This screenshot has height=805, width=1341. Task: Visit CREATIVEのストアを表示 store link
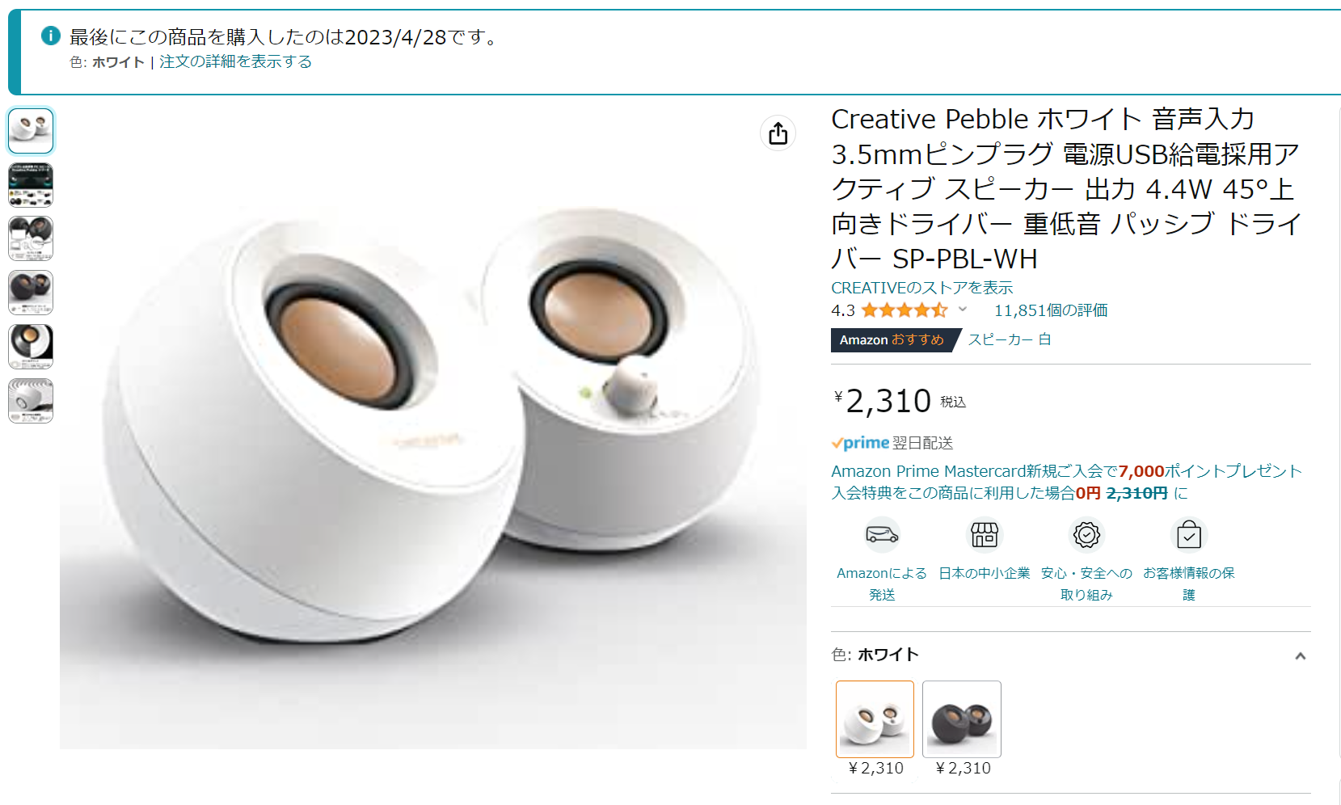click(921, 288)
